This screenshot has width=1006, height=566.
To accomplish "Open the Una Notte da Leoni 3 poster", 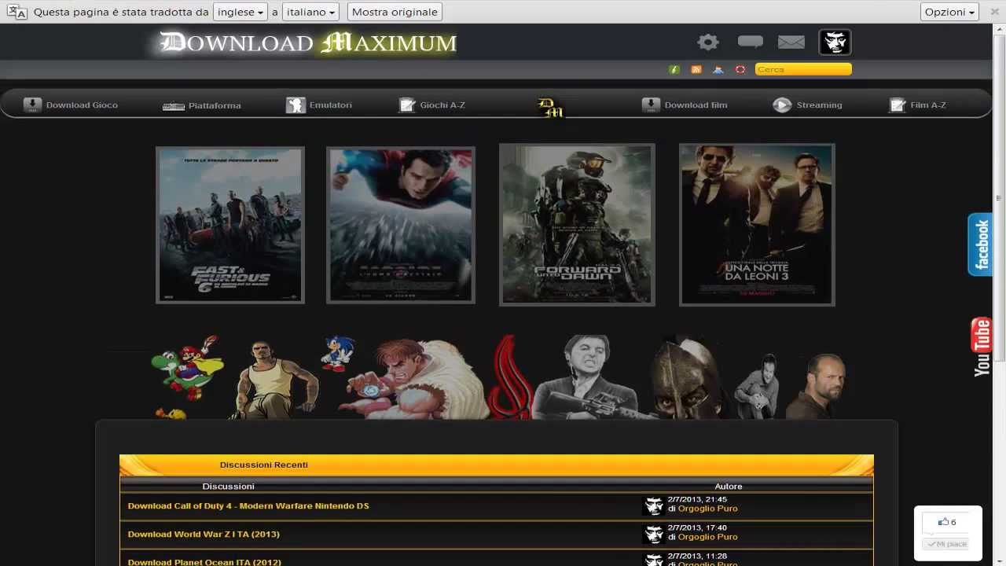I will pyautogui.click(x=757, y=225).
